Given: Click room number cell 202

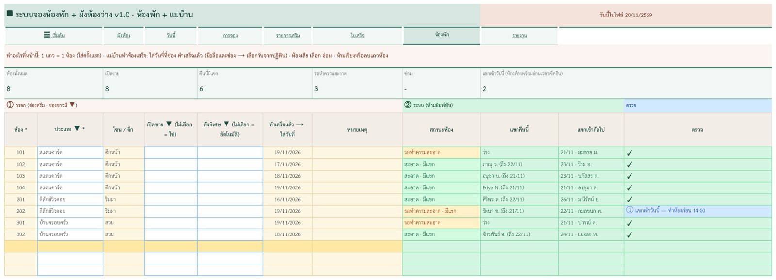Looking at the screenshot, I should pos(21,211).
